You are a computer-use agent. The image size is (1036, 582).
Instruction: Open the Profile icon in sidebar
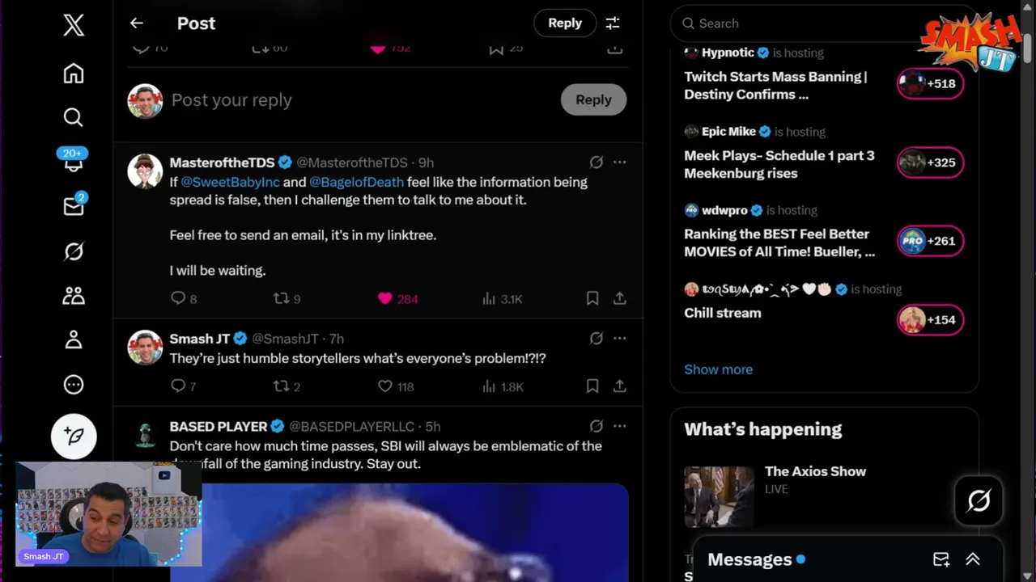click(74, 339)
